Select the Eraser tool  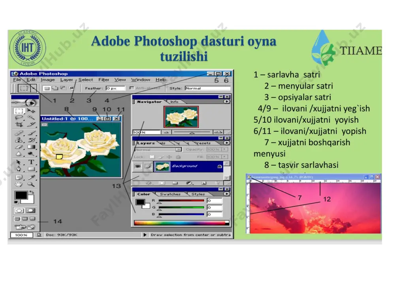coord(19,147)
